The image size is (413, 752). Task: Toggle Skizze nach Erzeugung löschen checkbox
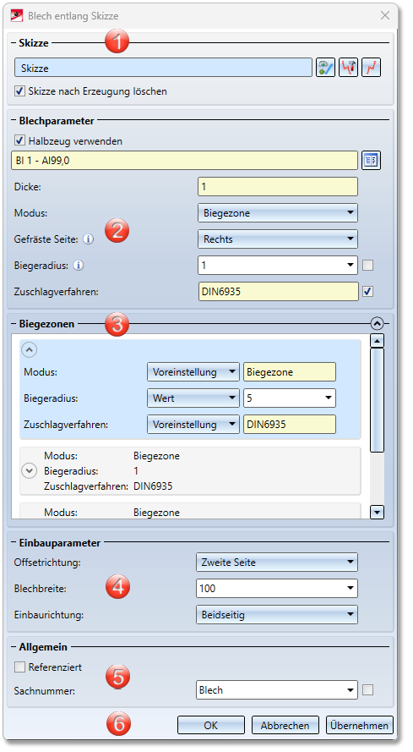coord(19,91)
